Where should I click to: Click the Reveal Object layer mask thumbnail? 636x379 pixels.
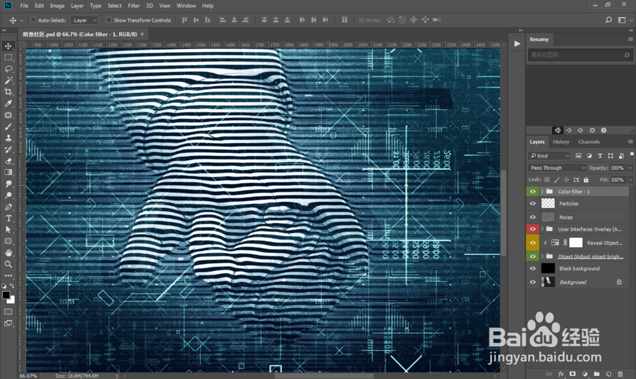576,243
